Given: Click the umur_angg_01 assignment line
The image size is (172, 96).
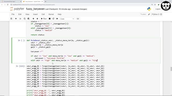Looking at the screenshot, I should pyautogui.click(x=66, y=66).
